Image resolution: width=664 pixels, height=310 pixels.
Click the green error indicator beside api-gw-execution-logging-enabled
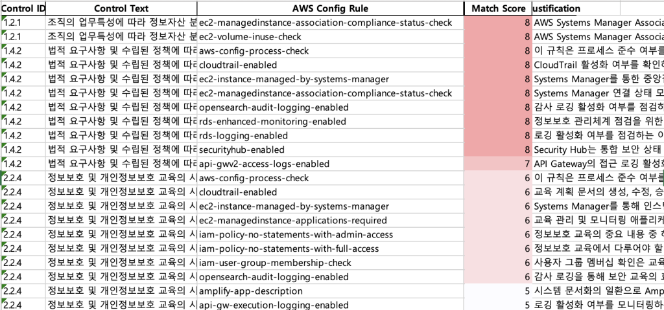click(x=4, y=301)
